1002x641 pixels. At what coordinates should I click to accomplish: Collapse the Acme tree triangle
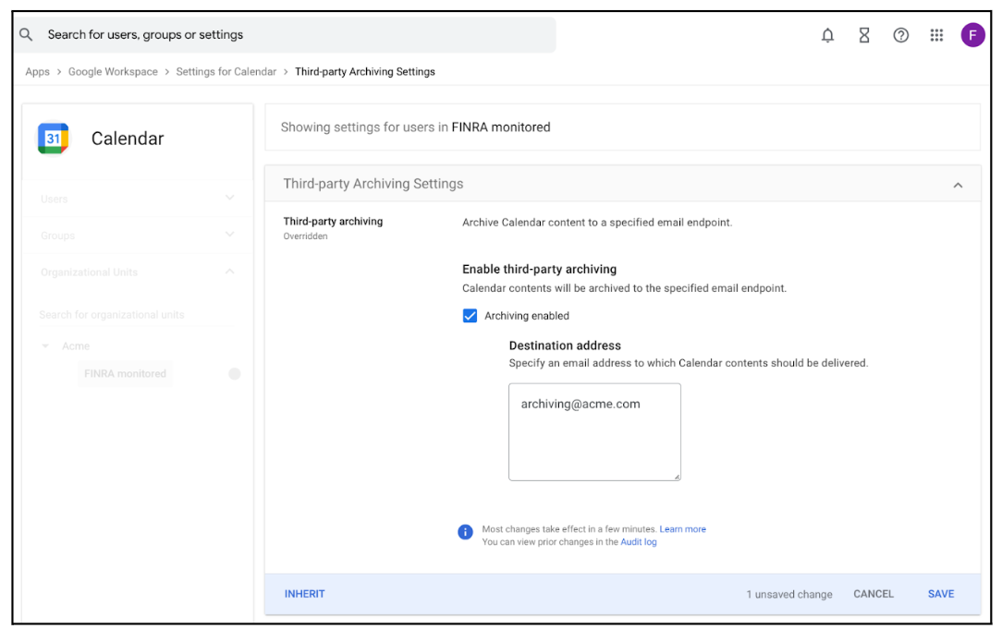pyautogui.click(x=45, y=346)
